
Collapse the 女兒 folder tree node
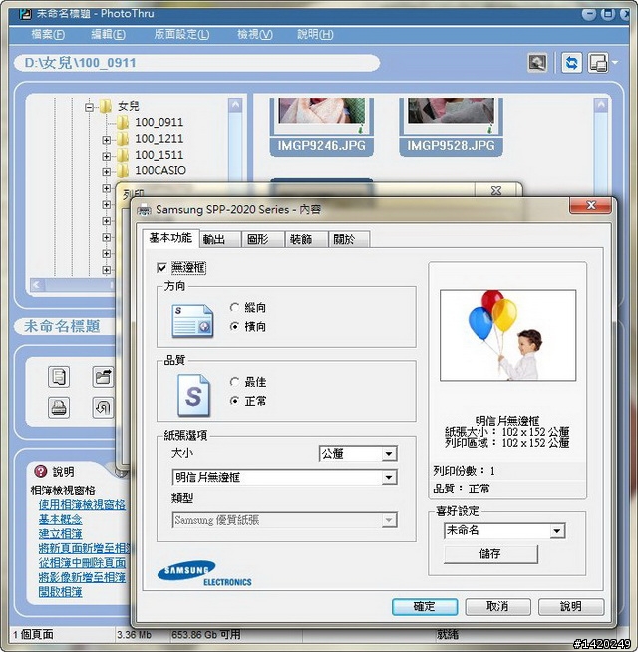(x=89, y=107)
